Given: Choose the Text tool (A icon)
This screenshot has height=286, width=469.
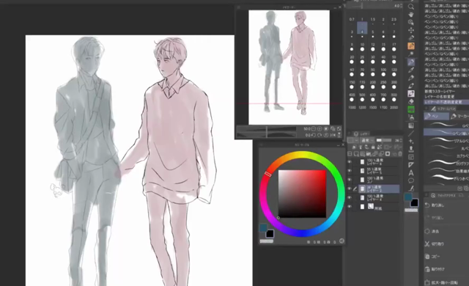Looking at the screenshot, I should (x=411, y=172).
